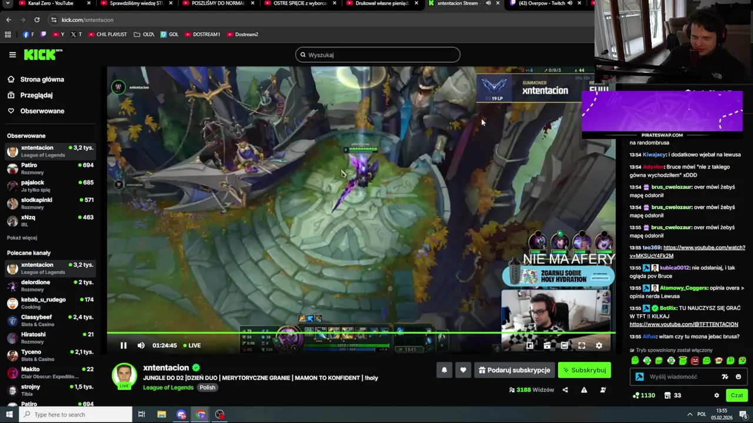Open Hiratoshi recommended channel
The width and height of the screenshot is (753, 423).
click(50, 338)
